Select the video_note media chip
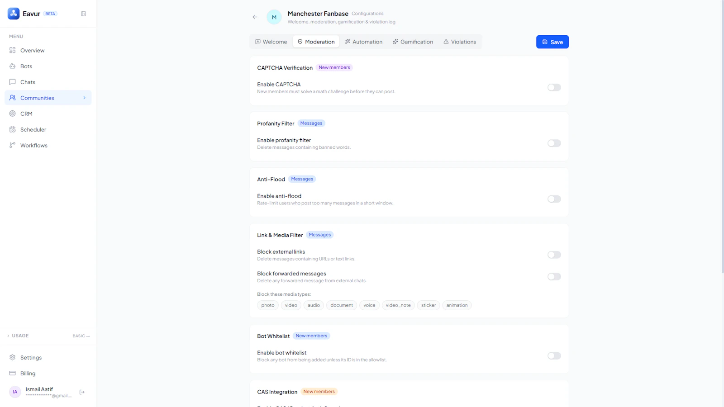The height and width of the screenshot is (407, 724). tap(398, 305)
